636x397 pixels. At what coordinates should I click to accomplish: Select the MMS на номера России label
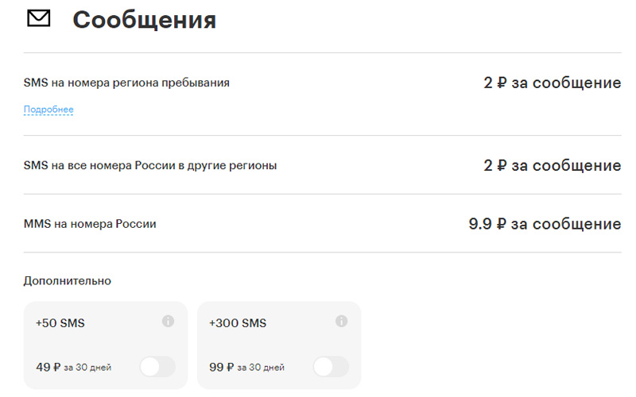click(x=90, y=224)
